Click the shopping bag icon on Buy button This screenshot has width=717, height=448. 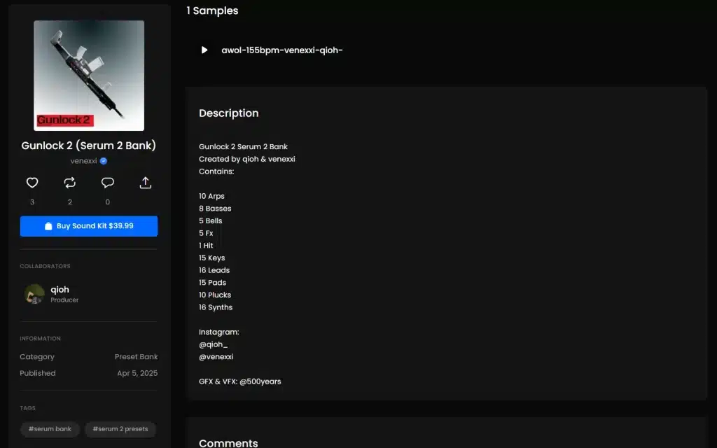(48, 226)
